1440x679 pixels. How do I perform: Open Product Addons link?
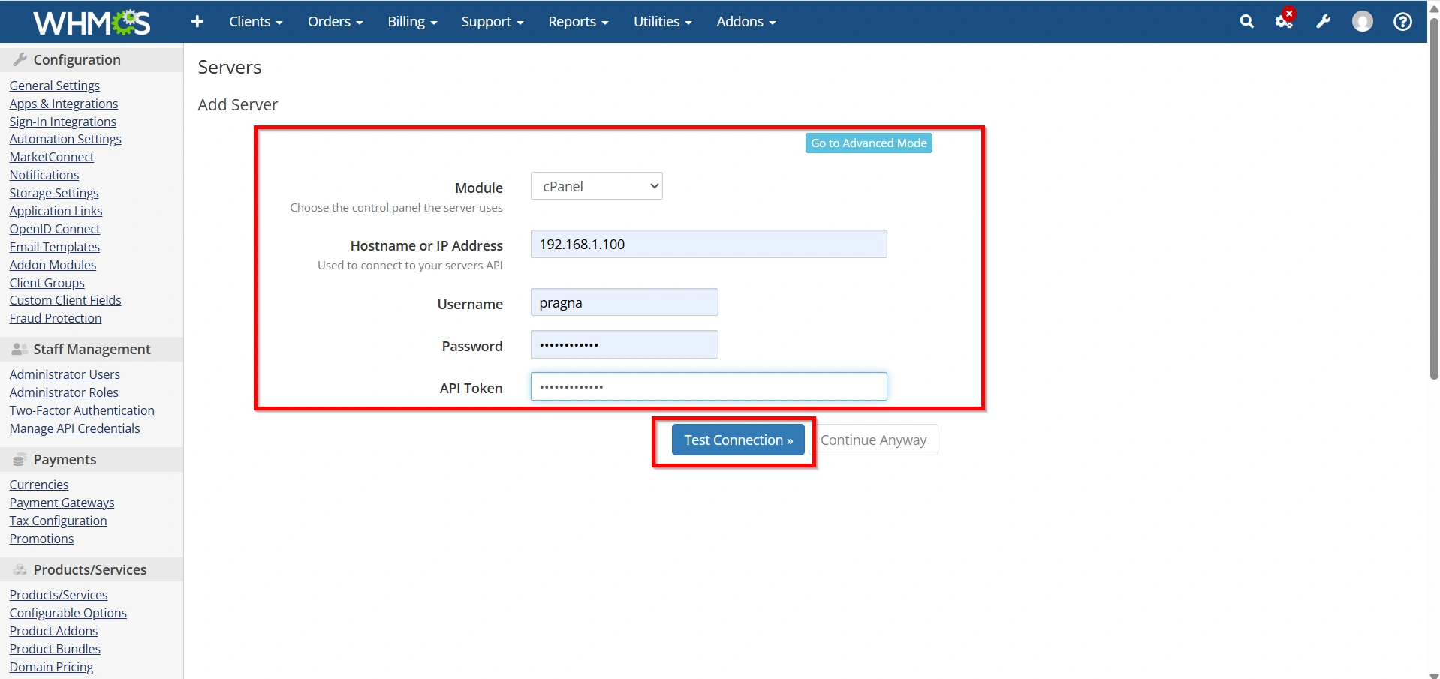pyautogui.click(x=54, y=631)
